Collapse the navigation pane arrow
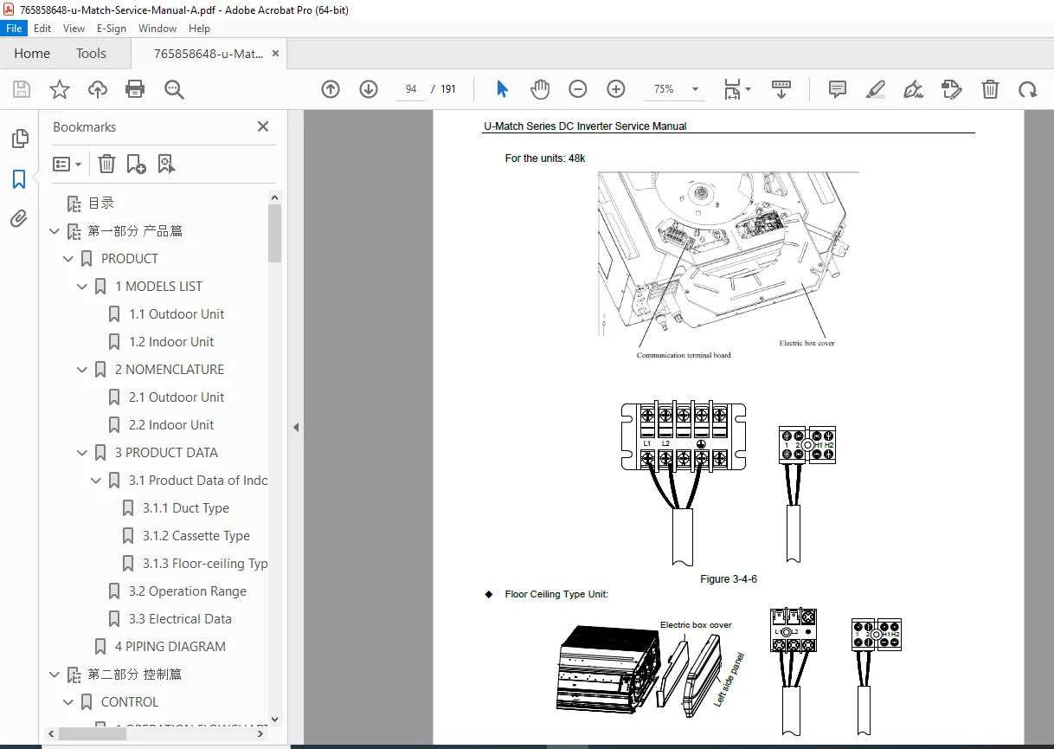1054x749 pixels. [295, 427]
